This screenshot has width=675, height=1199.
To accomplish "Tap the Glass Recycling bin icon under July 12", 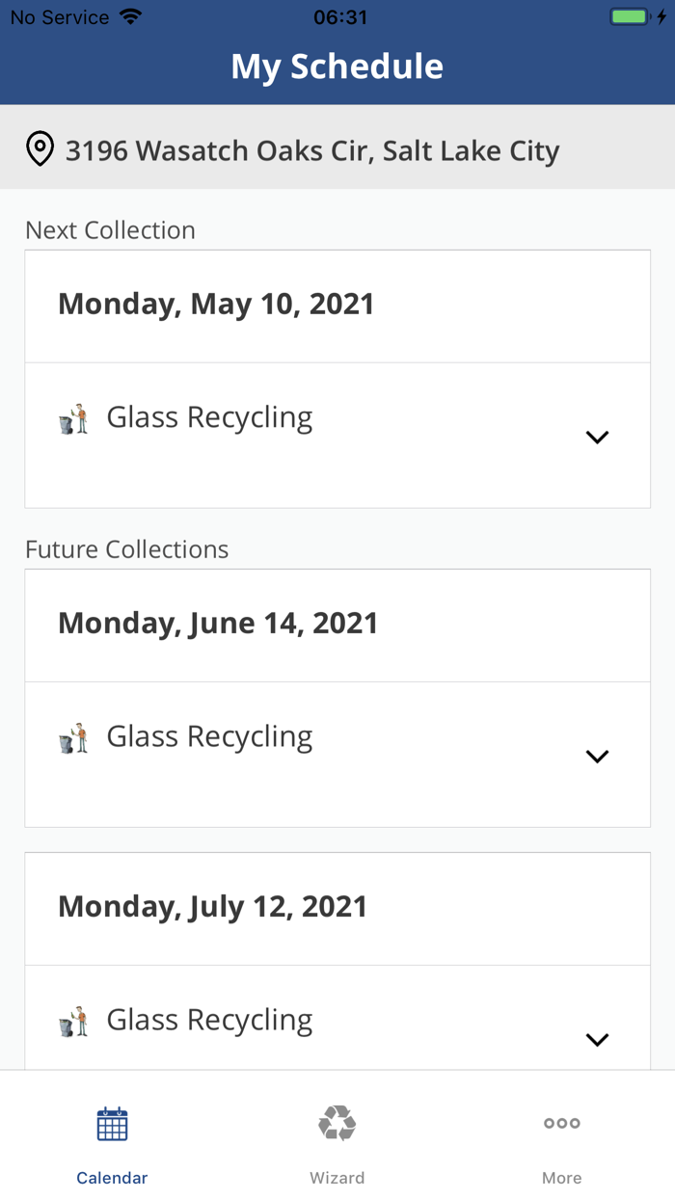I will tap(74, 1019).
